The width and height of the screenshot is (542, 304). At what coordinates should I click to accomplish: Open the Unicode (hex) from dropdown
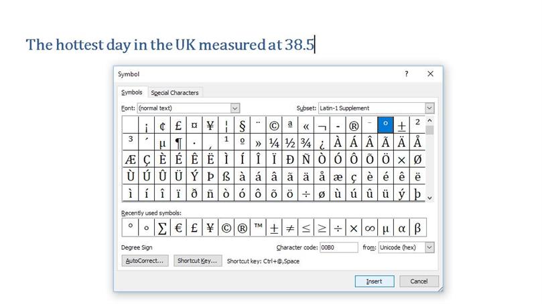click(429, 247)
